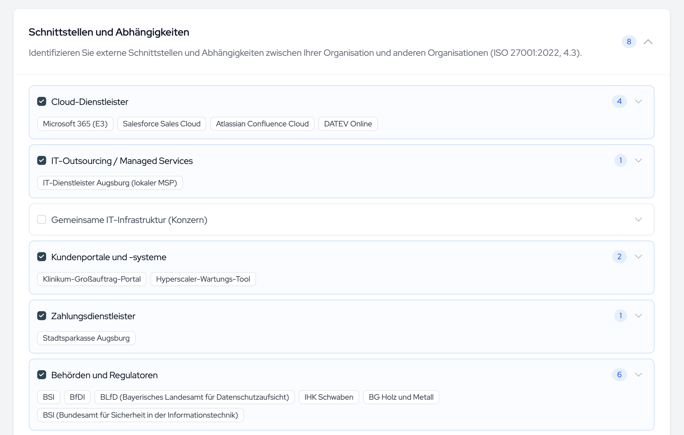Uncheck IT-Outsourcing / Managed Services checkbox
Screen dimensions: 684x435
42,160
